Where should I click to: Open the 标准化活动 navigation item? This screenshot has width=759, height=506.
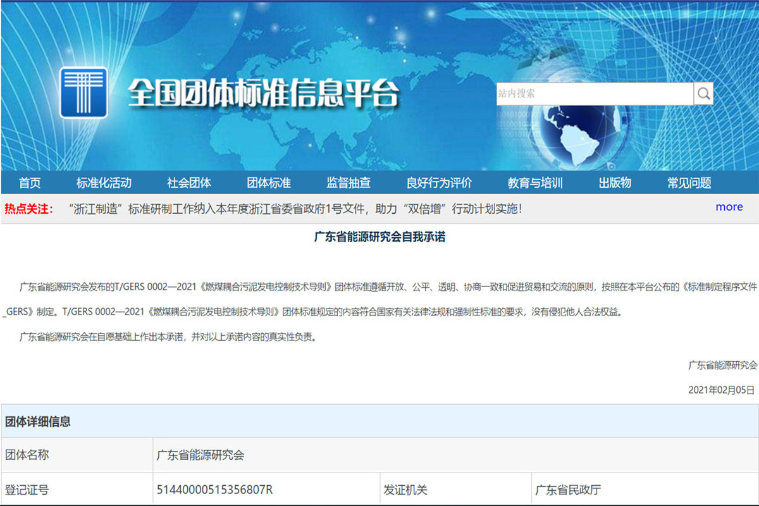point(104,183)
